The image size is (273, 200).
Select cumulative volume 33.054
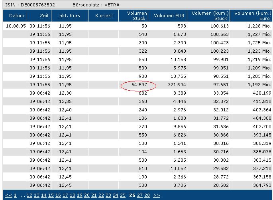tap(221, 93)
